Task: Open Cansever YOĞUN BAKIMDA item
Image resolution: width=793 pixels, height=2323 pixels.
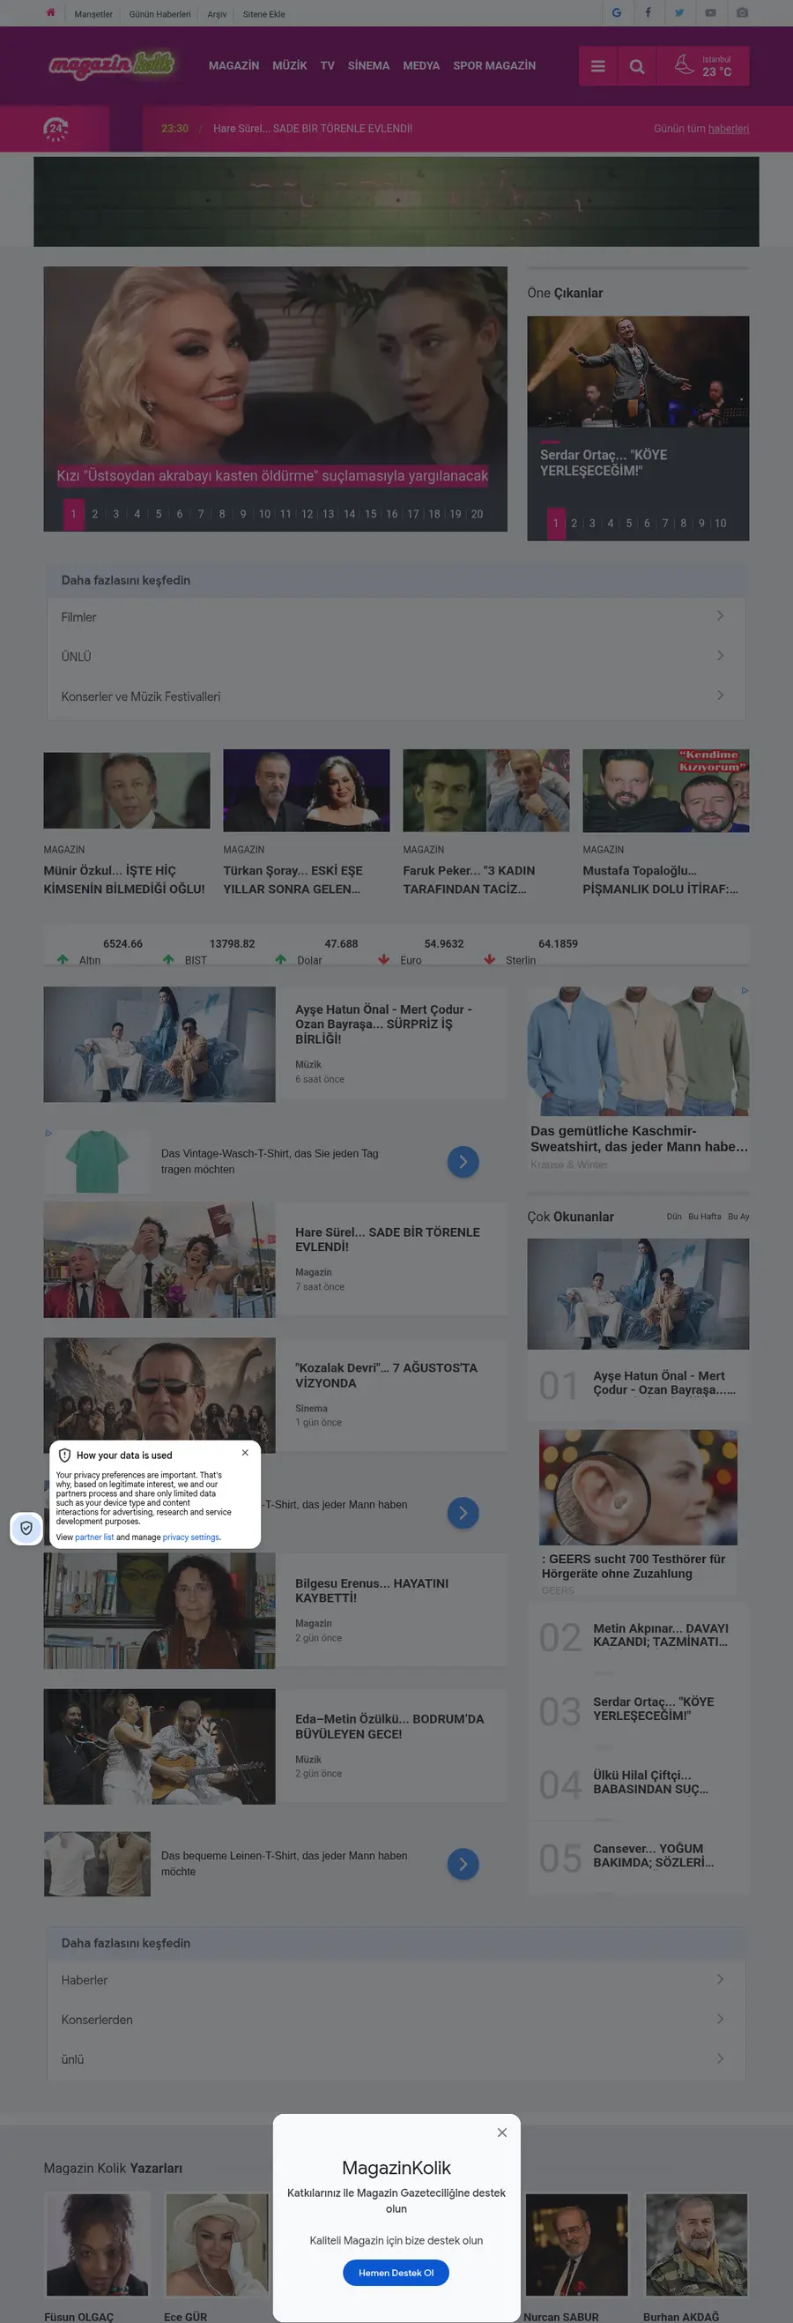Action: (653, 1855)
